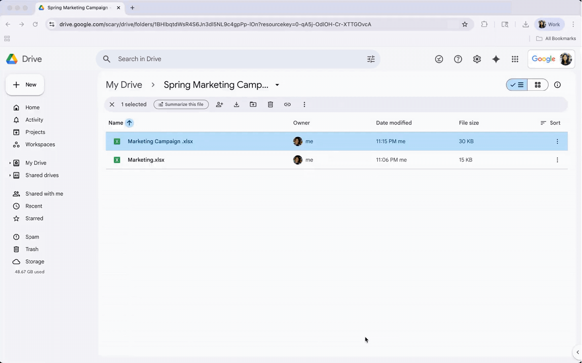The height and width of the screenshot is (363, 582).
Task: Download the selected Marketing Campaign file
Action: click(x=237, y=104)
